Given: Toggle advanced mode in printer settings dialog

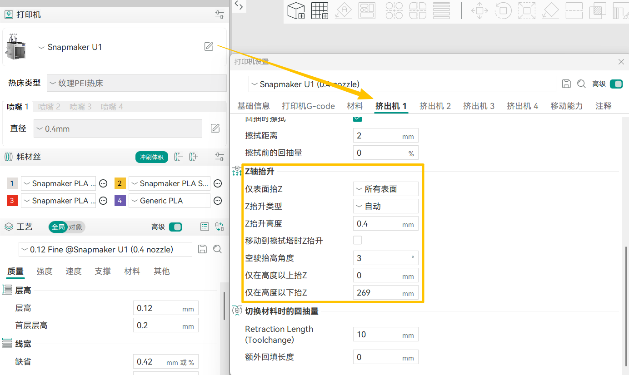Looking at the screenshot, I should [616, 84].
